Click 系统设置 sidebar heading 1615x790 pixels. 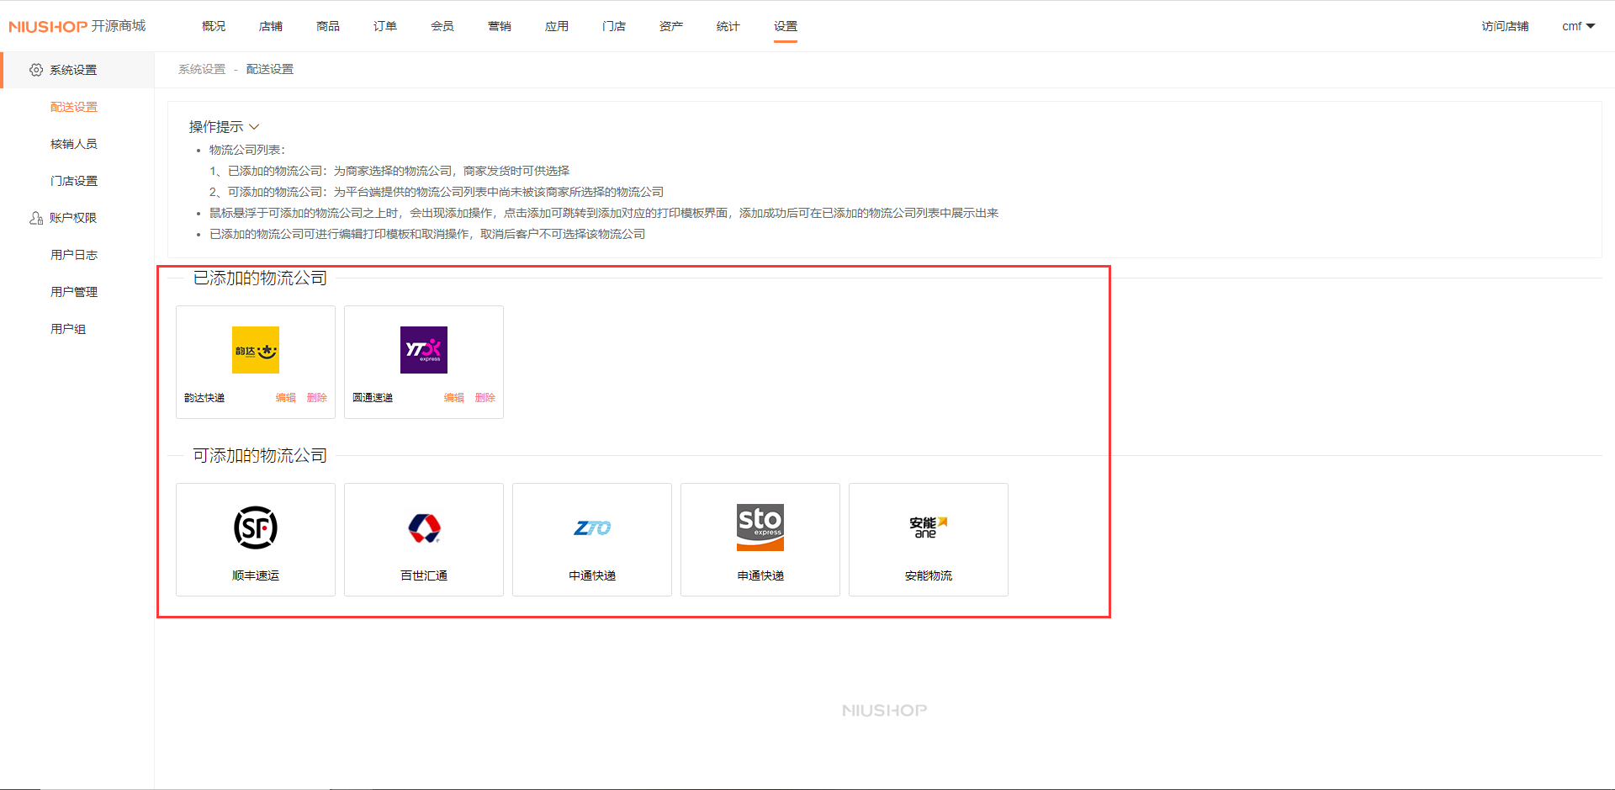tap(73, 70)
